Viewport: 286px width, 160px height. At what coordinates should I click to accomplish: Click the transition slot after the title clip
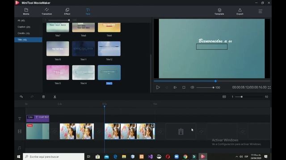tap(55, 132)
